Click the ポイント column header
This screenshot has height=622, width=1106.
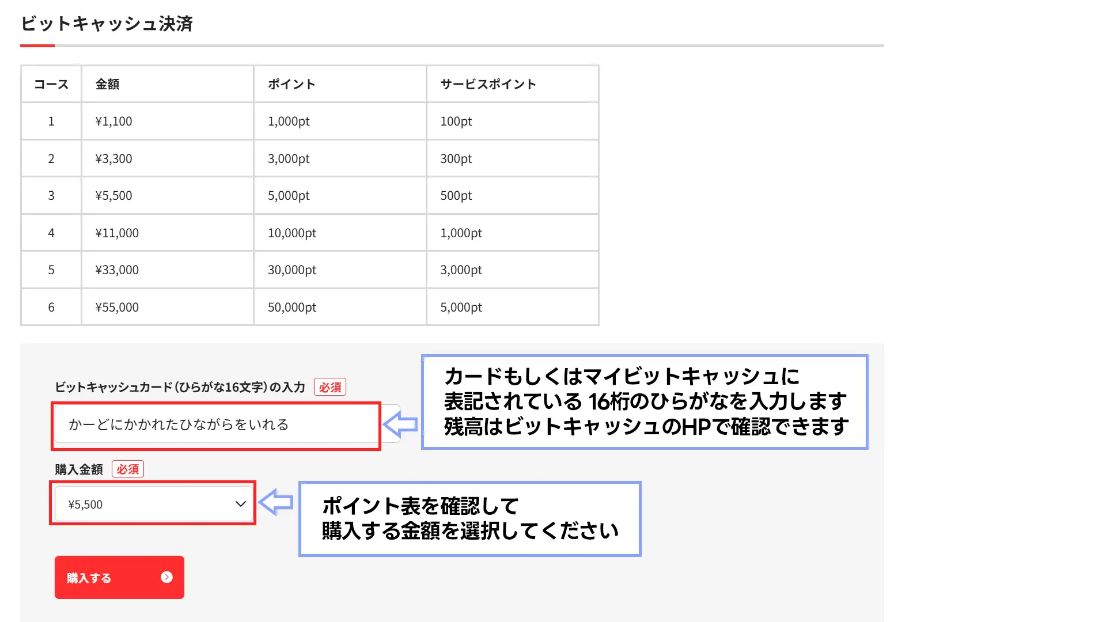tap(340, 84)
